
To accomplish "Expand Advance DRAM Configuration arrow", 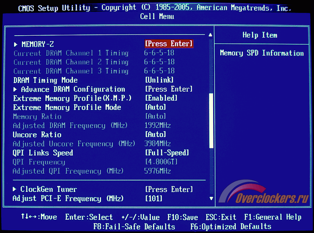I will (x=15, y=90).
